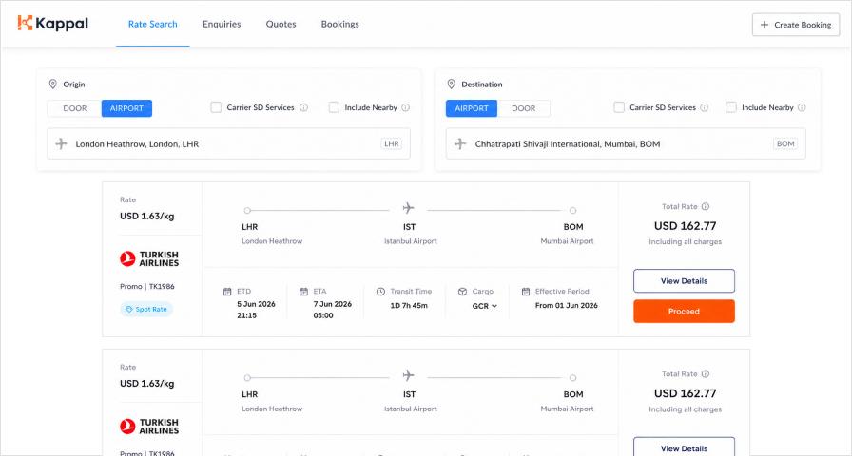Click Total Rate info icon in second card

pos(706,374)
